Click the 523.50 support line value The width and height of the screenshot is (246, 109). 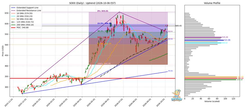170,39
